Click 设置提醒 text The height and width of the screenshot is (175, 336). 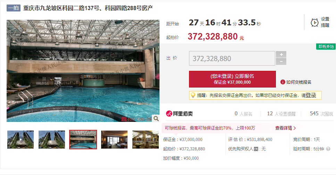click(325, 22)
